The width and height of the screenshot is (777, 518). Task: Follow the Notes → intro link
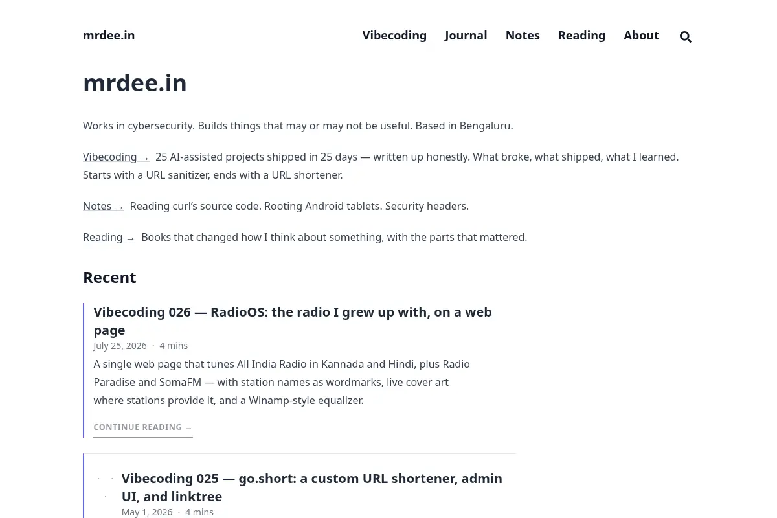(103, 206)
